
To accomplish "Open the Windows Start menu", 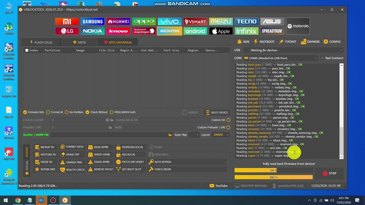I will [5, 200].
